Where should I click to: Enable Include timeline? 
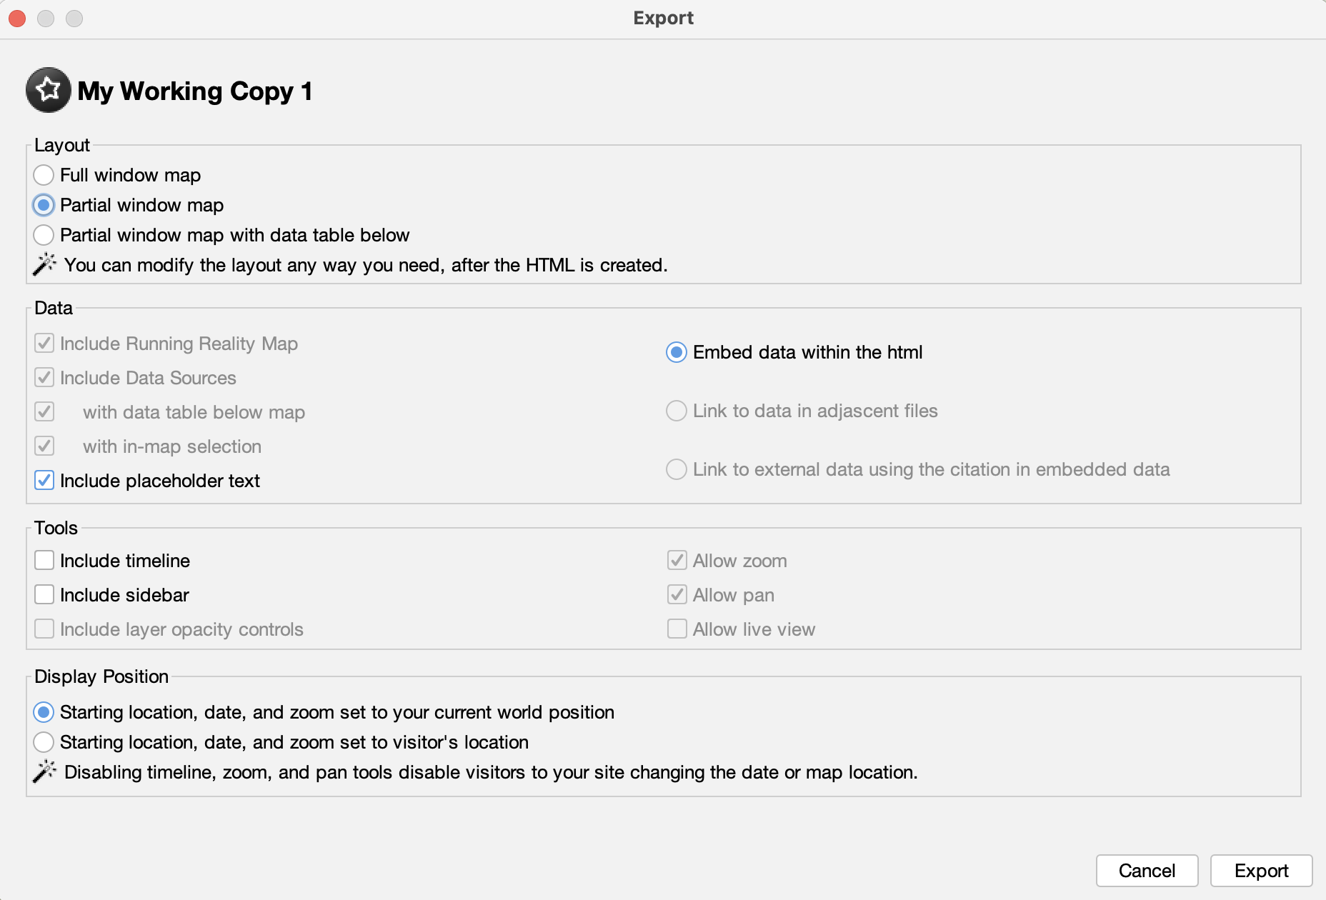(44, 561)
